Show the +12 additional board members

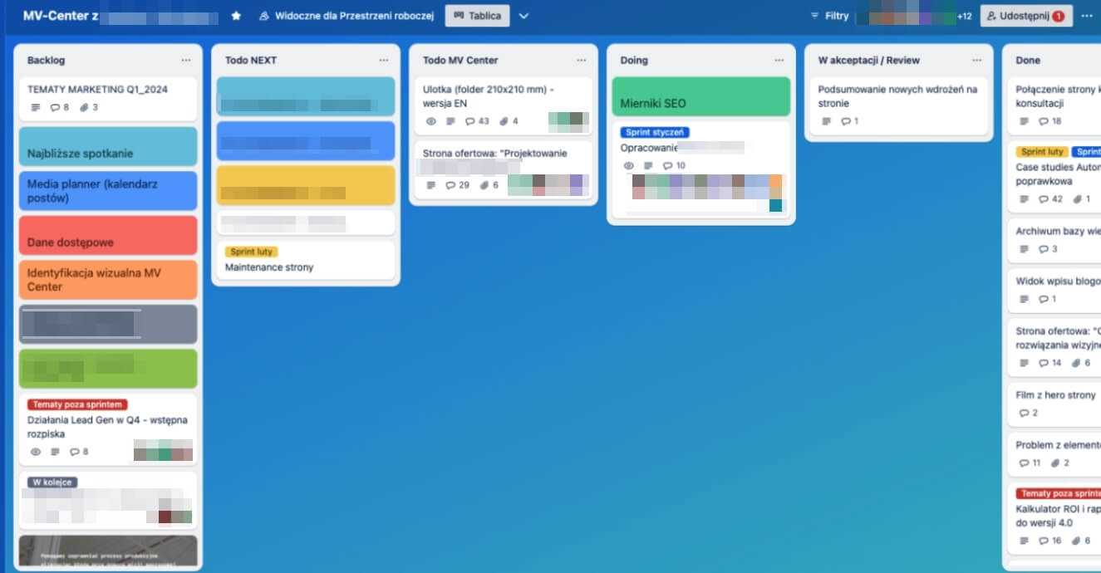pos(964,16)
